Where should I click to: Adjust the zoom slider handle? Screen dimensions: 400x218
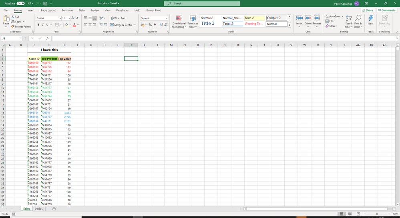click(x=377, y=214)
